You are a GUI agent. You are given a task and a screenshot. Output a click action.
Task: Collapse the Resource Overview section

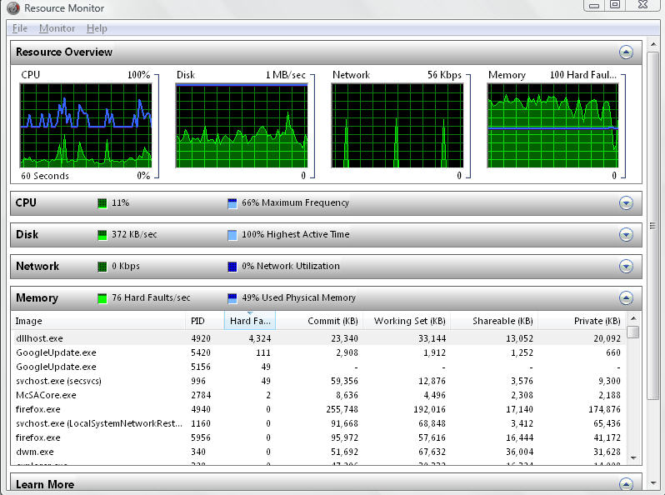coord(626,52)
